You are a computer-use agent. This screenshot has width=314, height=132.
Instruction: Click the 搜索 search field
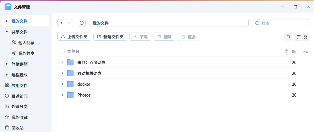[280, 23]
